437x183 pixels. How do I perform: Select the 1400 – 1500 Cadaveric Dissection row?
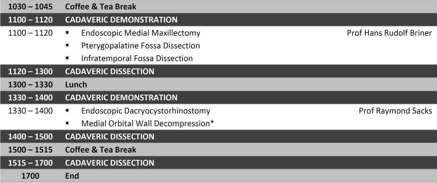218,136
